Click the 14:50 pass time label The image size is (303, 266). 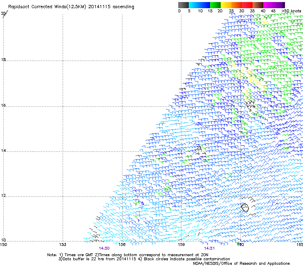pyautogui.click(x=104, y=248)
